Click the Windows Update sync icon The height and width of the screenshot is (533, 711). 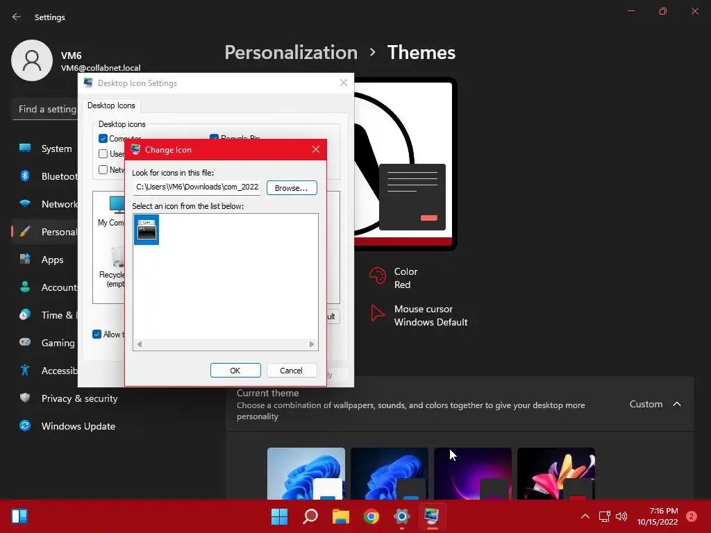tap(25, 425)
